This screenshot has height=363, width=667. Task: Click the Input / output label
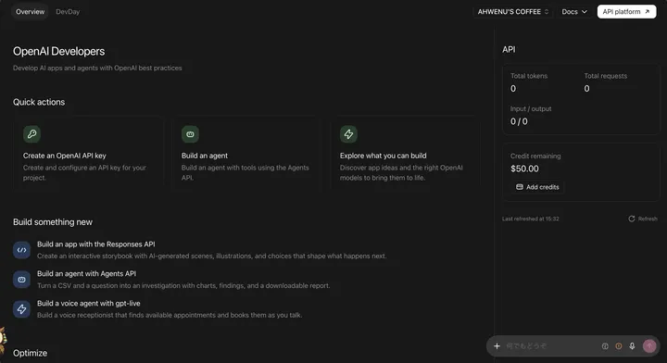tap(531, 109)
